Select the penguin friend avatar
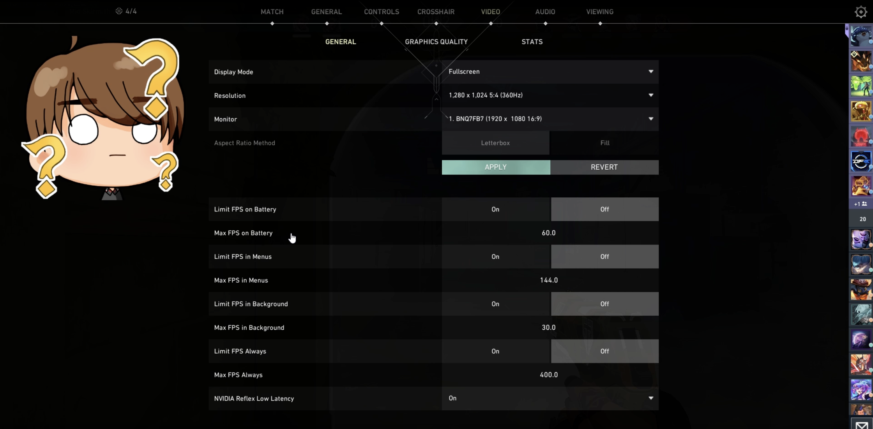 click(861, 37)
